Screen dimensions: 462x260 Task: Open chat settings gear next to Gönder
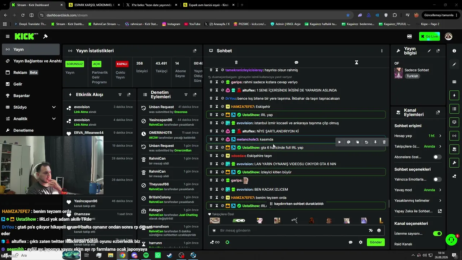[360, 242]
